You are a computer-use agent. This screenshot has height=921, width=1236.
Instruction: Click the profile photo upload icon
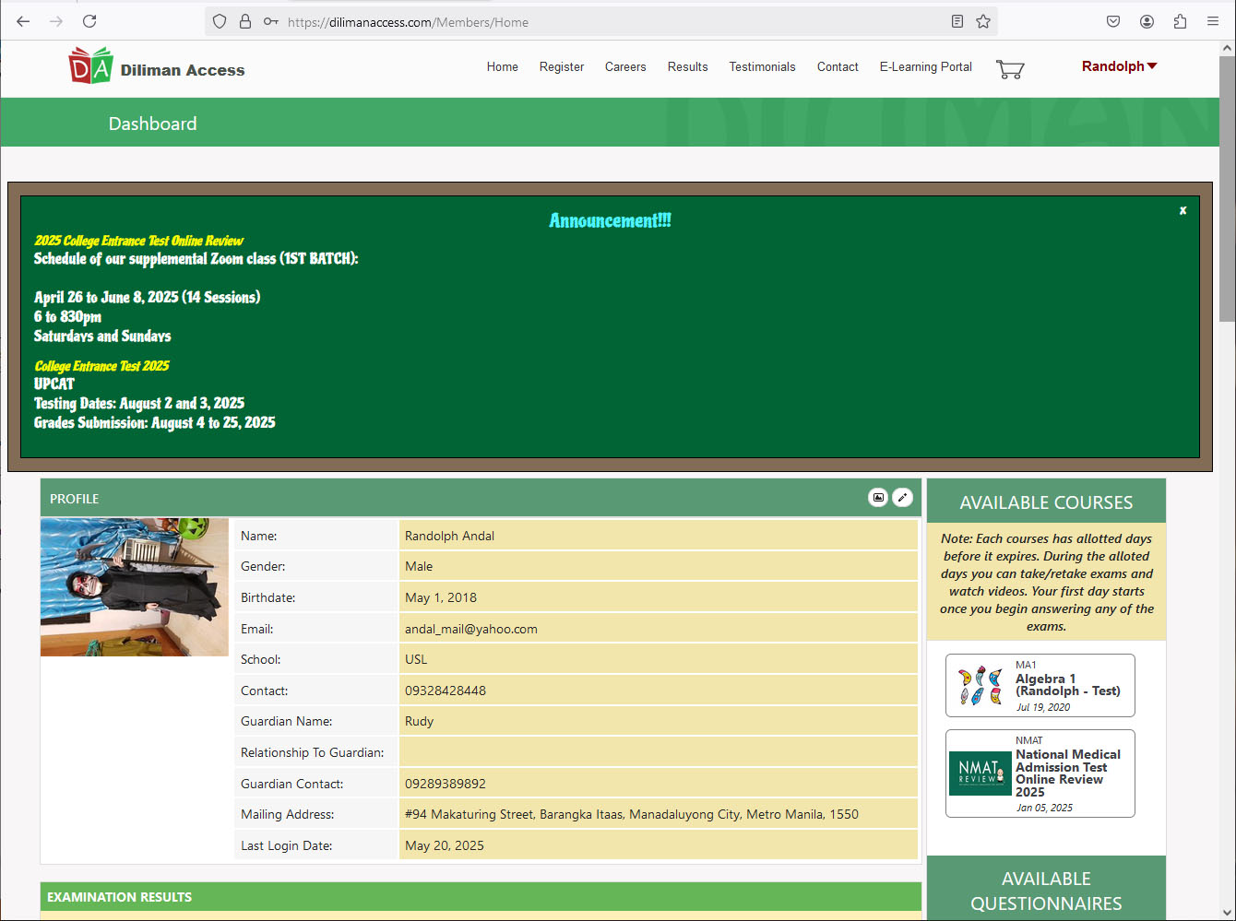click(x=878, y=498)
